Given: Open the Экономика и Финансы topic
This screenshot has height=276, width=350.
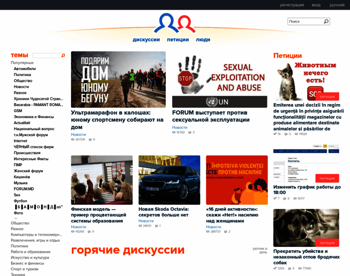Looking at the screenshot, I should coord(34,117).
